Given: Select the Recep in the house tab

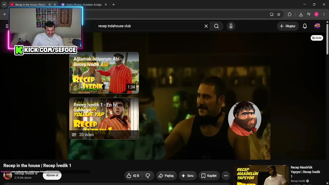Looking at the screenshot, I should click(30, 5).
